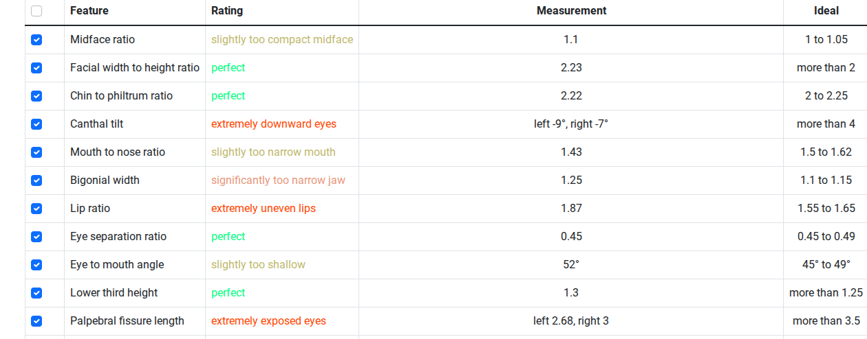The height and width of the screenshot is (339, 867).
Task: Click the 'extremely uneven lips' rating
Action: pyautogui.click(x=264, y=209)
